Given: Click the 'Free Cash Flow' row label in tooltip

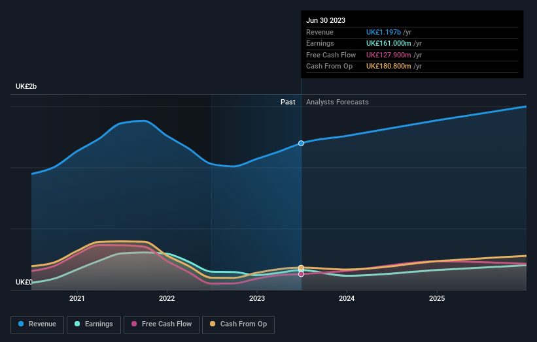Looking at the screenshot, I should [331, 55].
